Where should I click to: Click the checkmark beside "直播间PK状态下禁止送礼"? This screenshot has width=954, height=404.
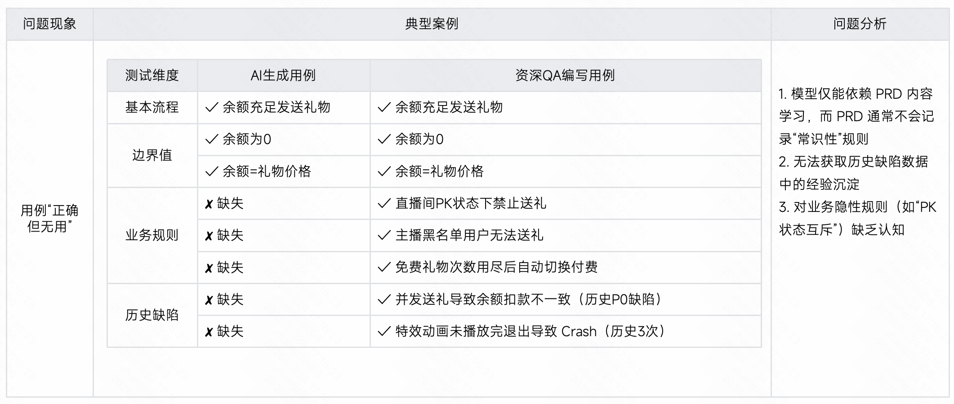point(384,204)
